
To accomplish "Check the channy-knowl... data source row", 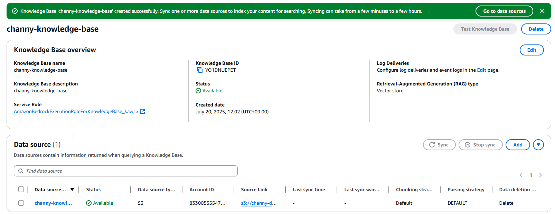I will tap(21, 203).
